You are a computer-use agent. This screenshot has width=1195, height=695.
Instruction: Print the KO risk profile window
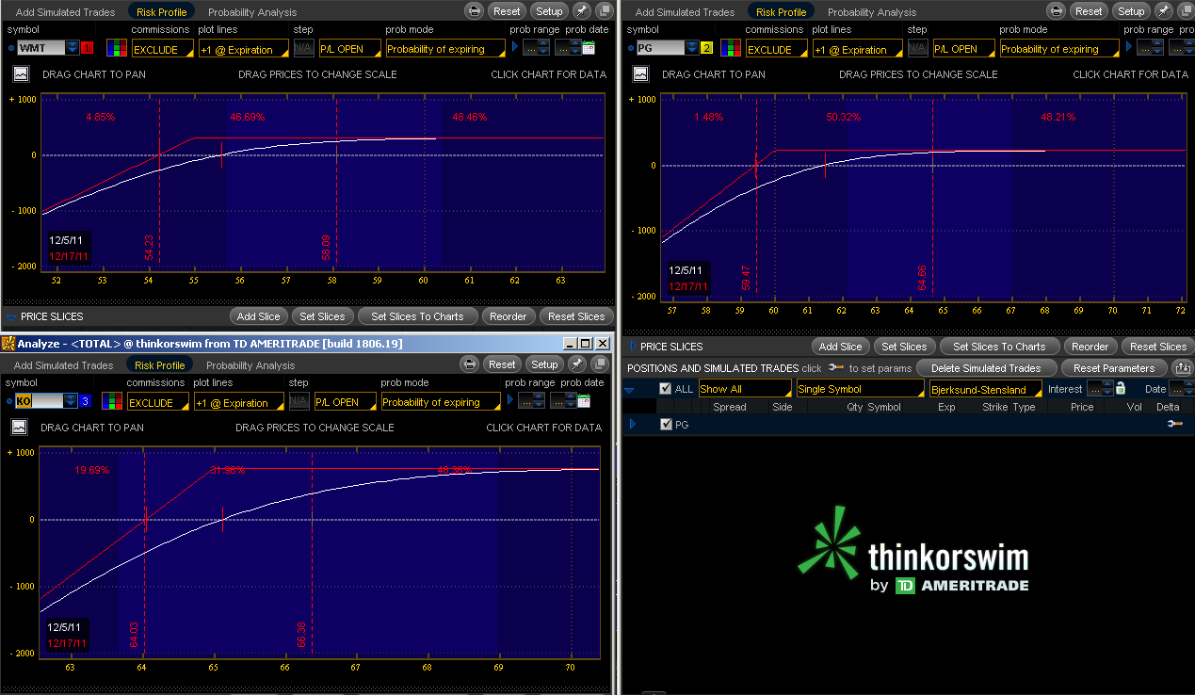pos(469,364)
